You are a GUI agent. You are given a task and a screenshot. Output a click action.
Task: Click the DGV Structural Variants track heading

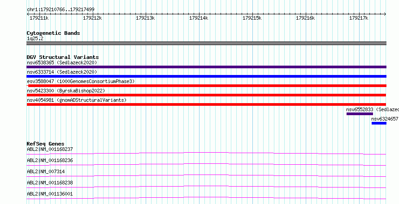[63, 57]
